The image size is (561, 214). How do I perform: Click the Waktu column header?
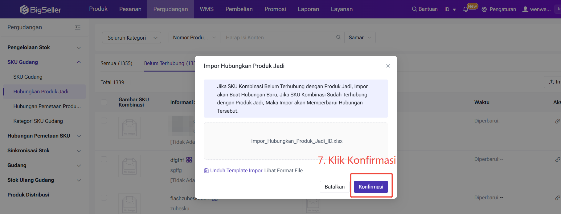pos(482,102)
